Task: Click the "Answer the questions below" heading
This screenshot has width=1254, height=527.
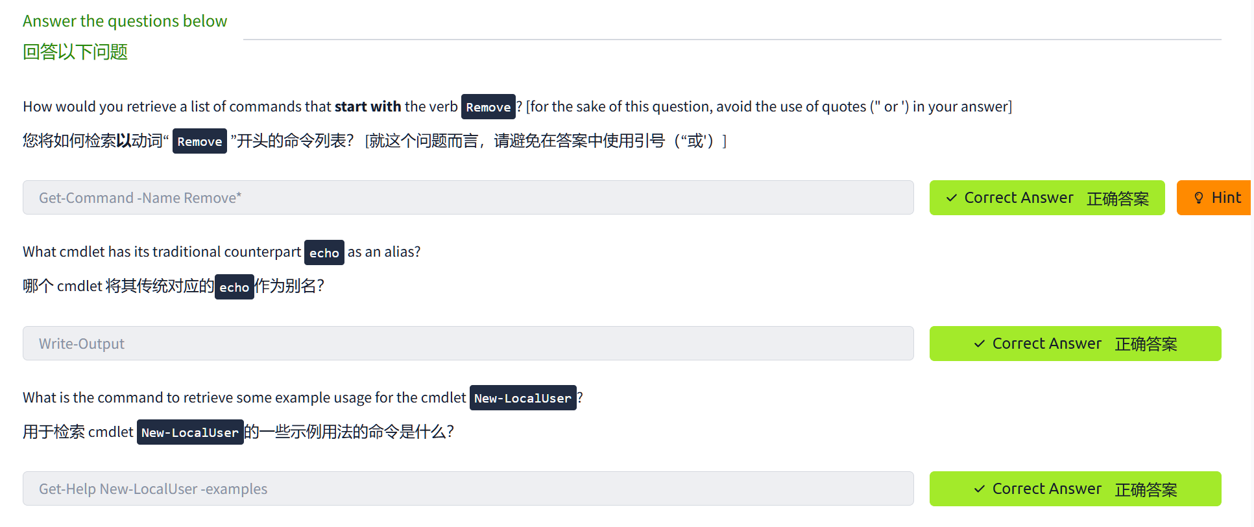Action: click(x=125, y=21)
